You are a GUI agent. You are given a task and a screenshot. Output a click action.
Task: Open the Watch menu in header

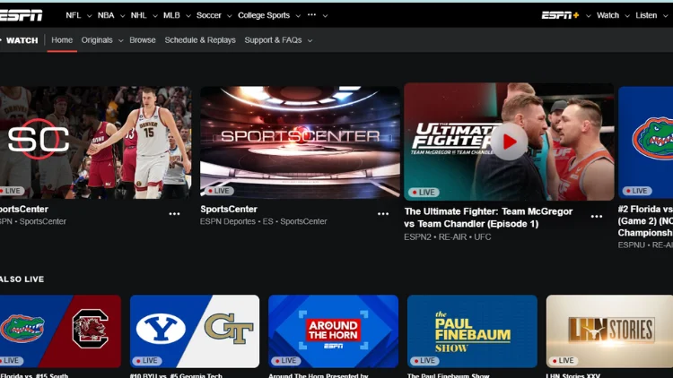612,15
